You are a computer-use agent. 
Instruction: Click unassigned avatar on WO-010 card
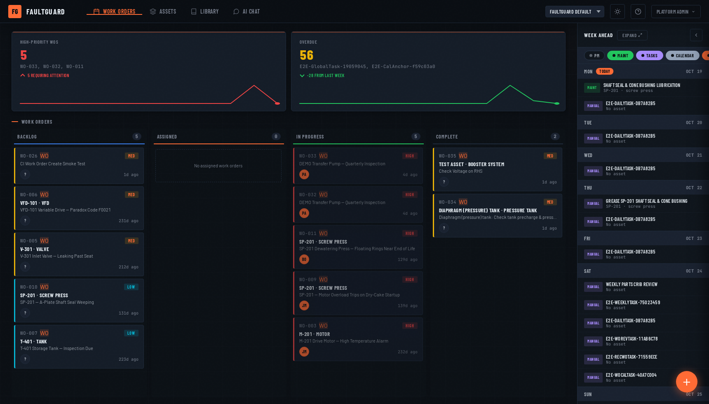tap(25, 313)
